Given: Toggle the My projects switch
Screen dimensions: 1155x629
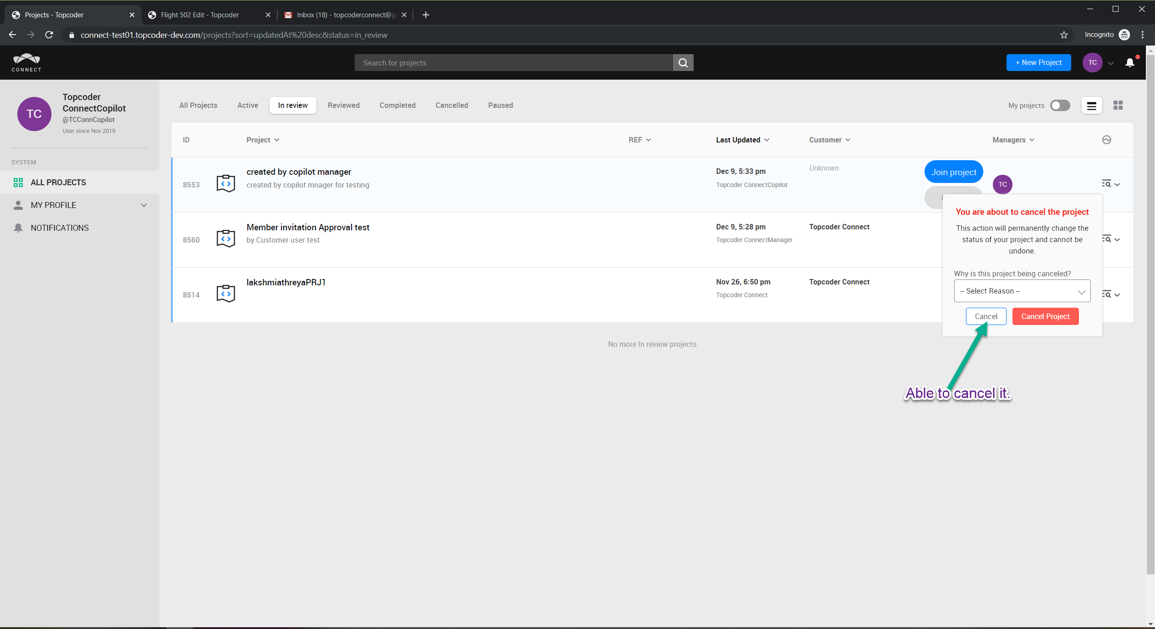Looking at the screenshot, I should 1060,106.
